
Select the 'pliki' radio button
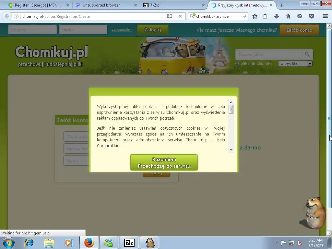237,64
